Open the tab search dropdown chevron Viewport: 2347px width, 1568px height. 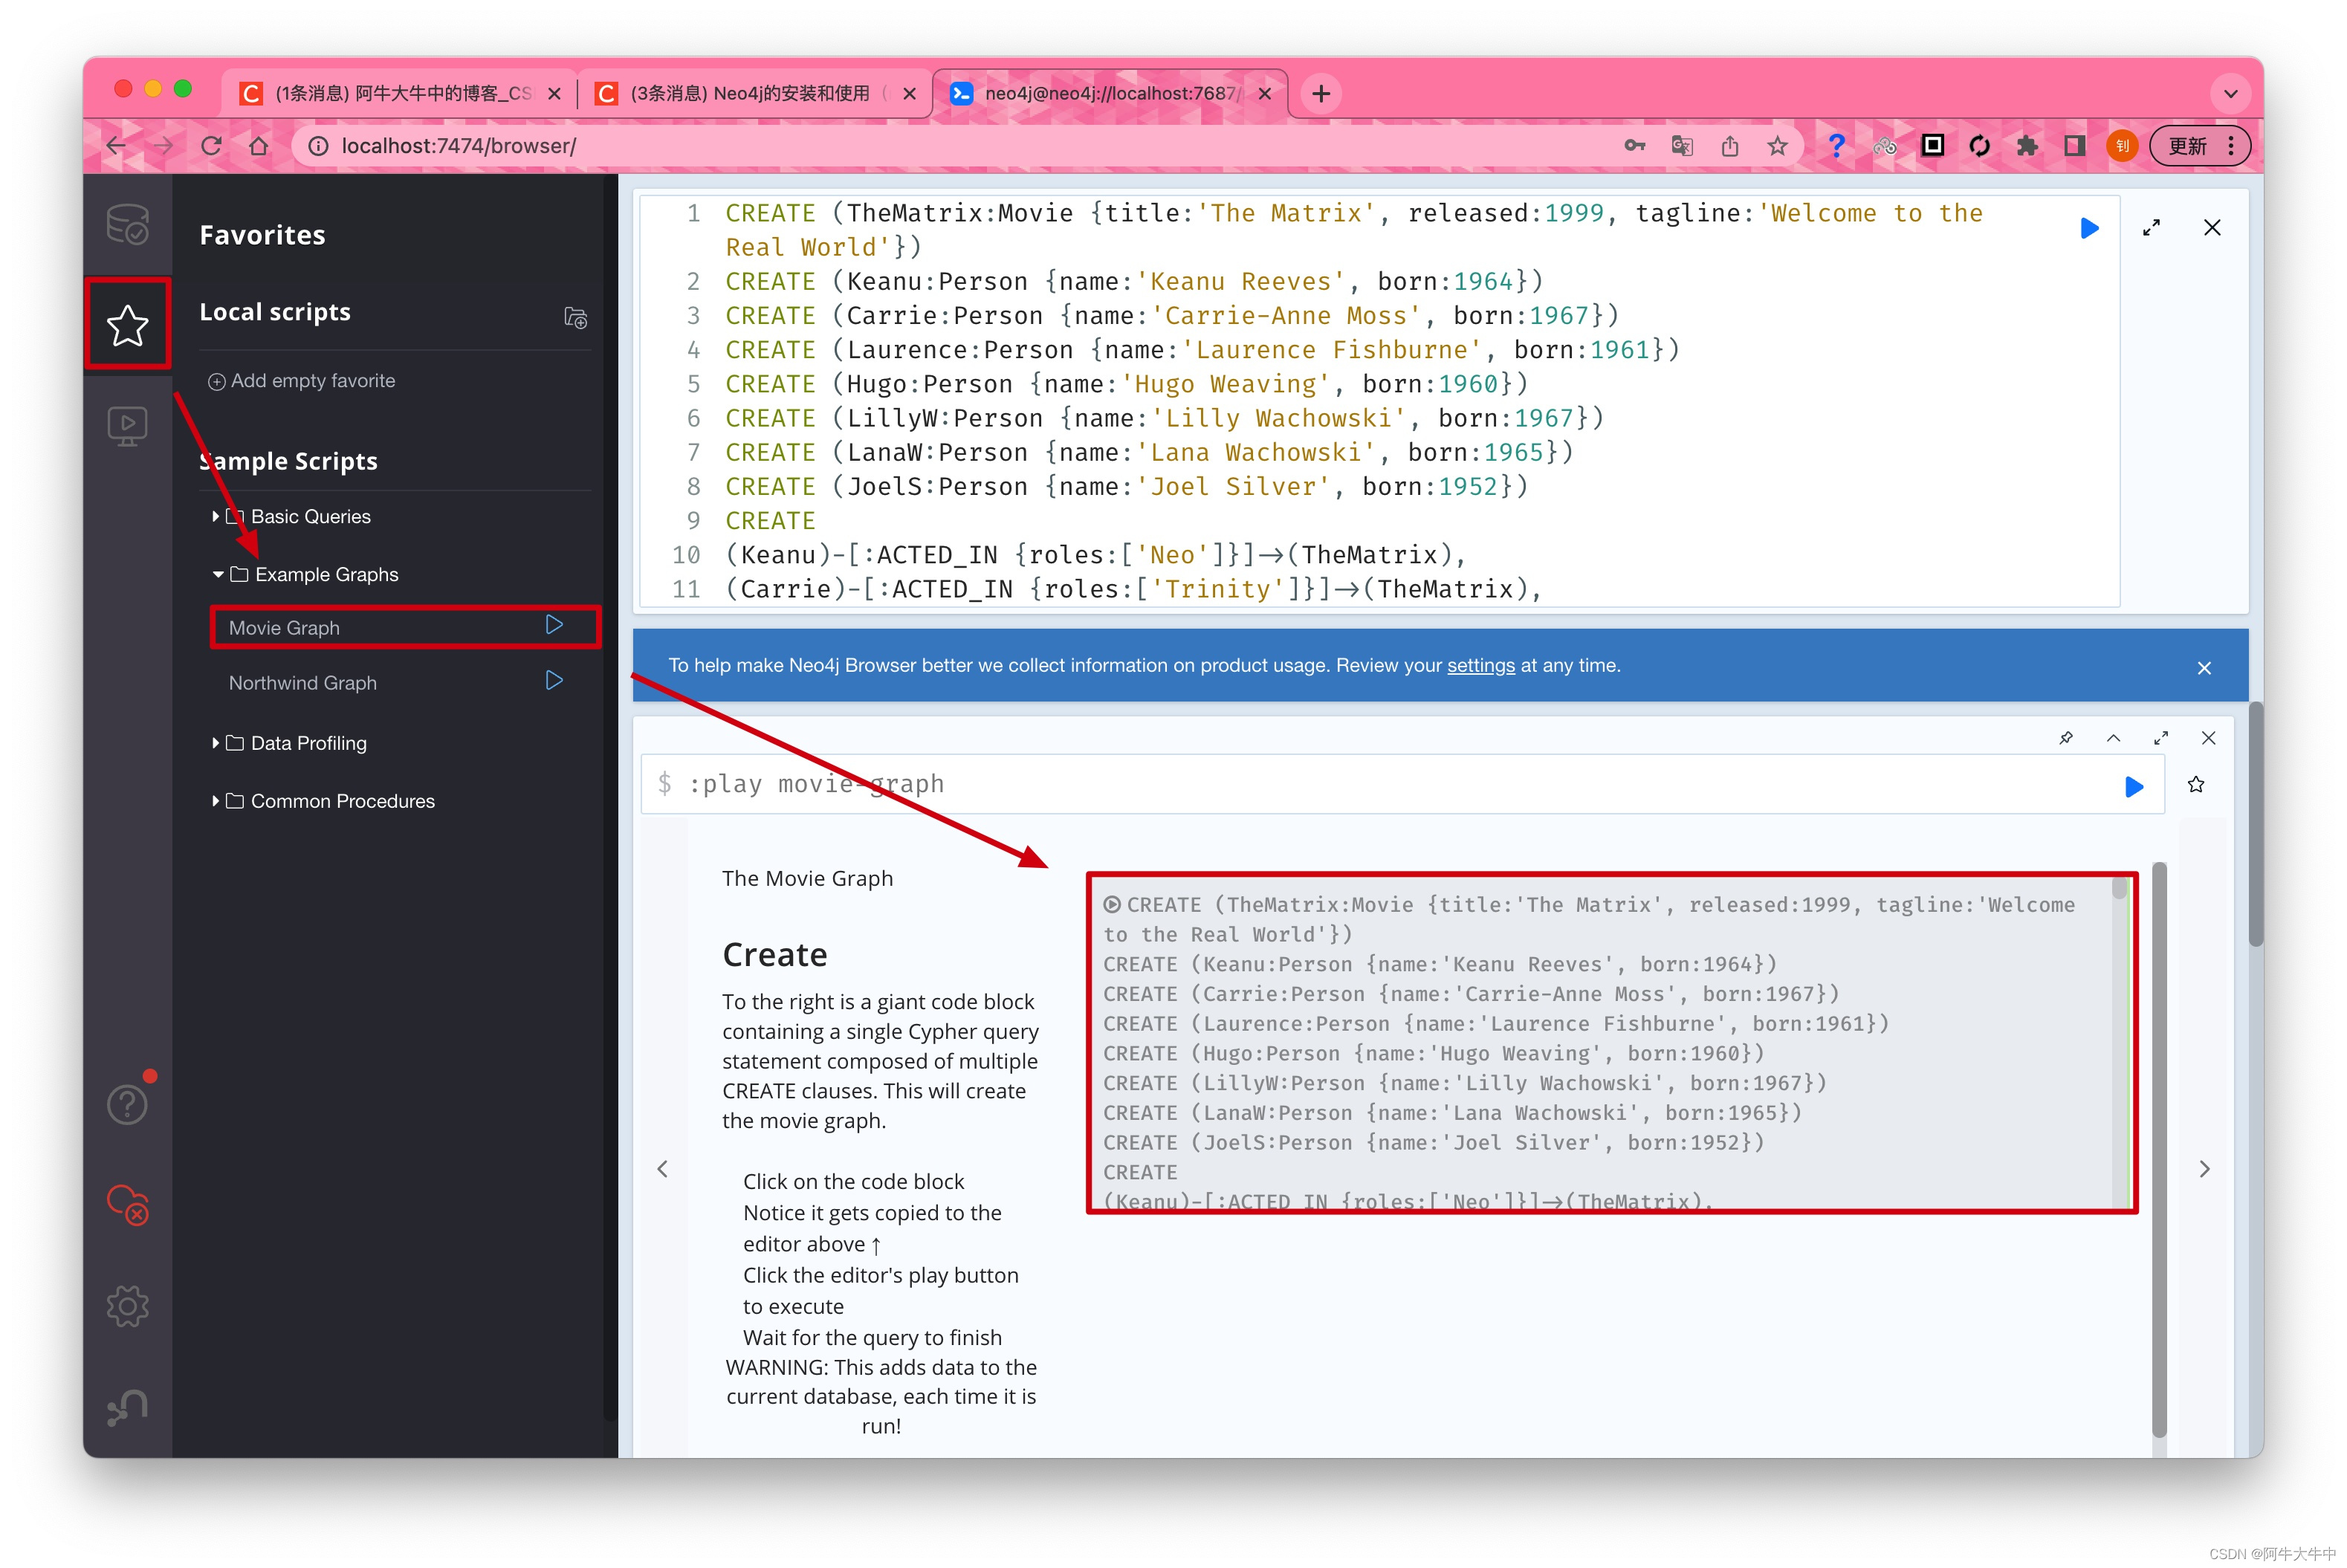tap(2230, 94)
